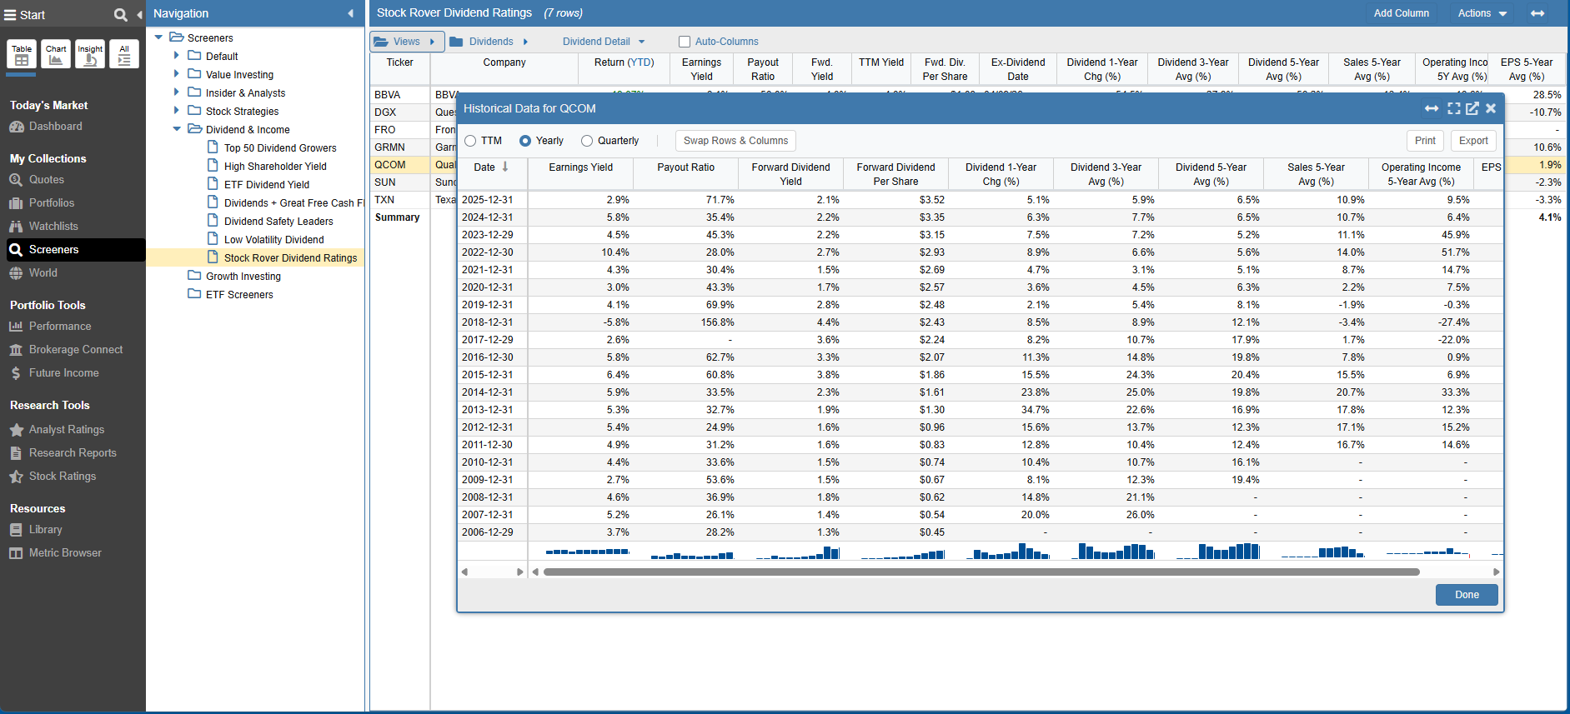This screenshot has height=714, width=1570.
Task: Open Analyst Ratings research tool
Action: pyautogui.click(x=67, y=430)
